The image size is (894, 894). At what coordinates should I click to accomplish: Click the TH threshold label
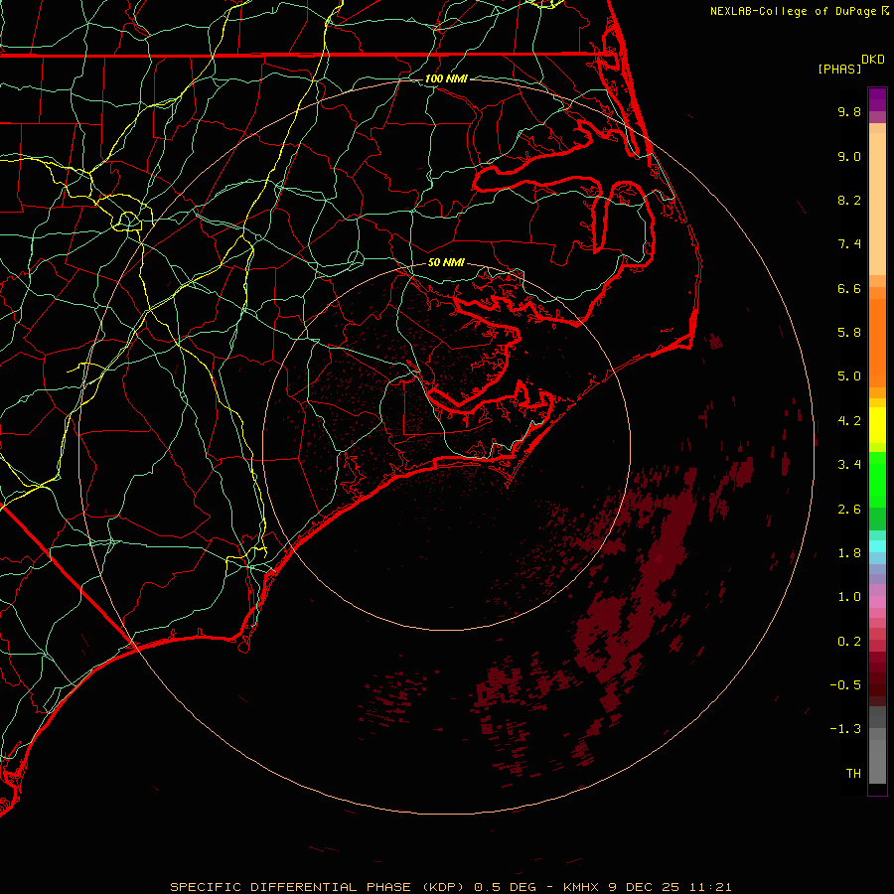click(853, 774)
